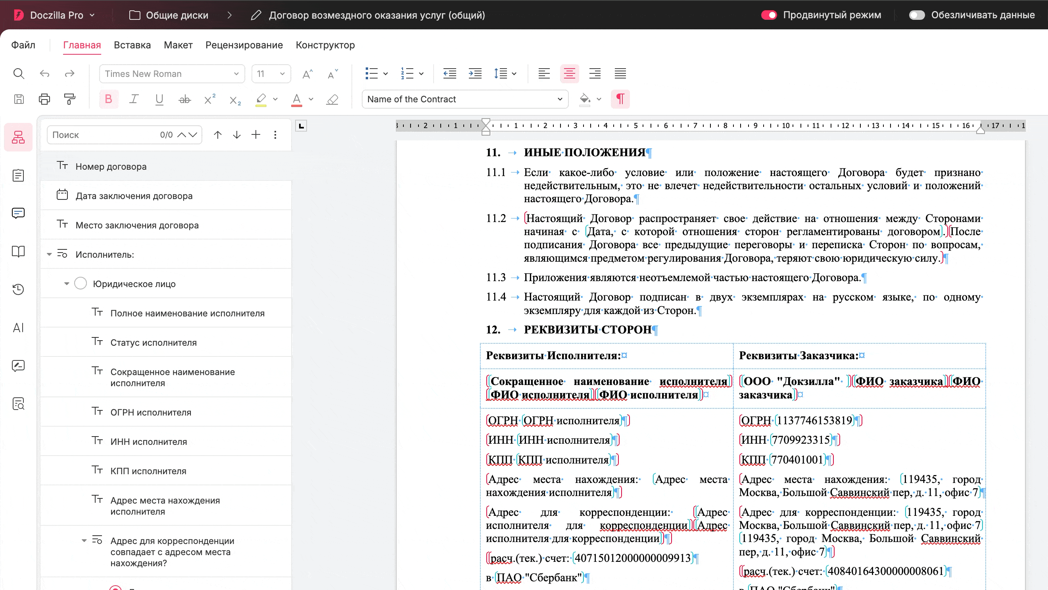Screen dimensions: 1048x590
Task: Open the comments sidebar panel
Action: tap(18, 213)
